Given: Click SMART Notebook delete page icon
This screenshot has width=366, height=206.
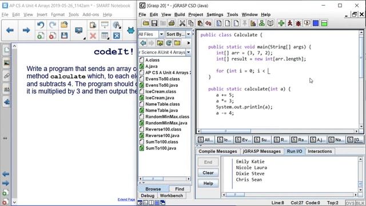Looking at the screenshot, I should pyautogui.click(x=53, y=35).
